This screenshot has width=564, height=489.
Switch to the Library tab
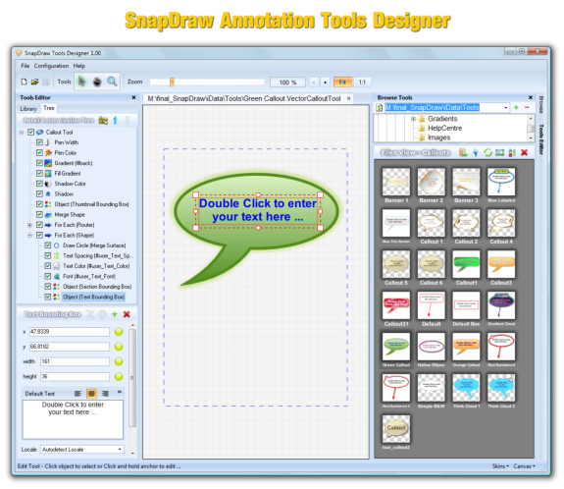point(28,108)
